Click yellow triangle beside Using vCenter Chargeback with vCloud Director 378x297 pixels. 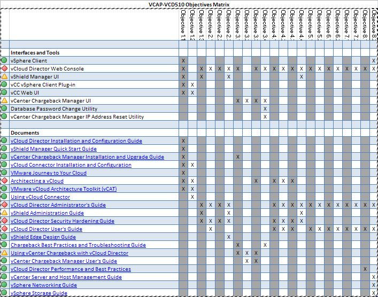pyautogui.click(x=4, y=253)
